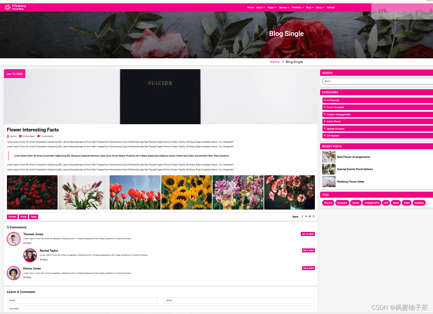Click the red-white carnations gallery image
This screenshot has width=433, height=314.
[290, 192]
